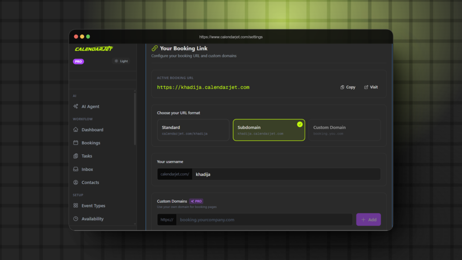
Task: Toggle the Light theme switch
Action: click(x=121, y=61)
